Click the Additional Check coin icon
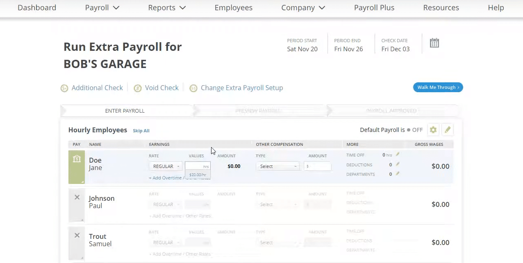This screenshot has height=263, width=523. pos(64,88)
